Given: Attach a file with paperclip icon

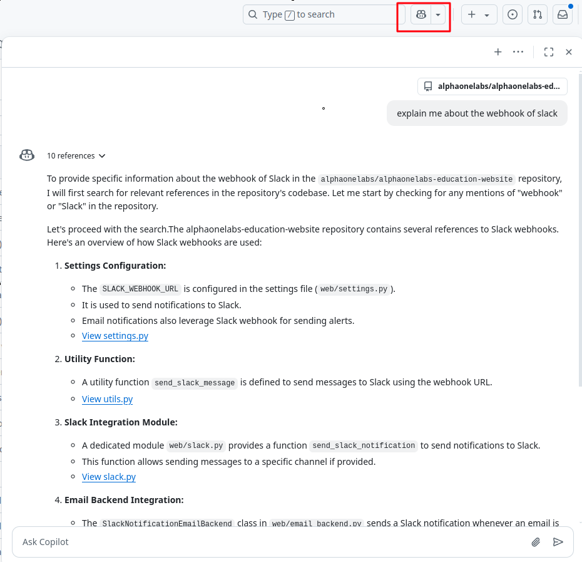Looking at the screenshot, I should pyautogui.click(x=535, y=542).
